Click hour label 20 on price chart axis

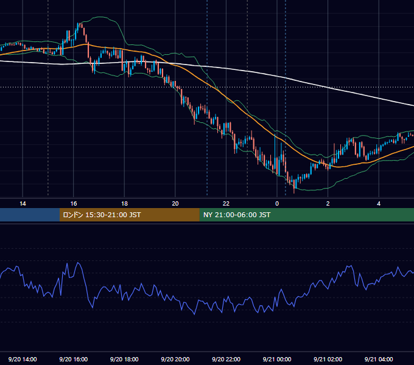tap(175, 204)
